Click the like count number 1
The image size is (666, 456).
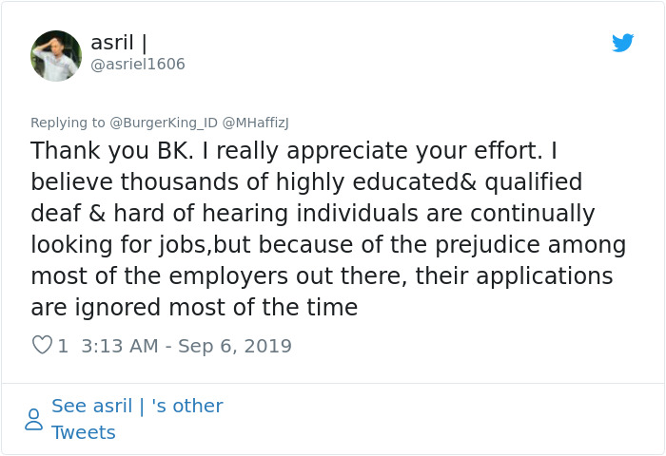pos(63,346)
